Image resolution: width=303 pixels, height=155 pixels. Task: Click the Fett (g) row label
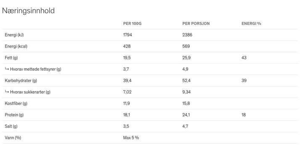click(x=11, y=58)
